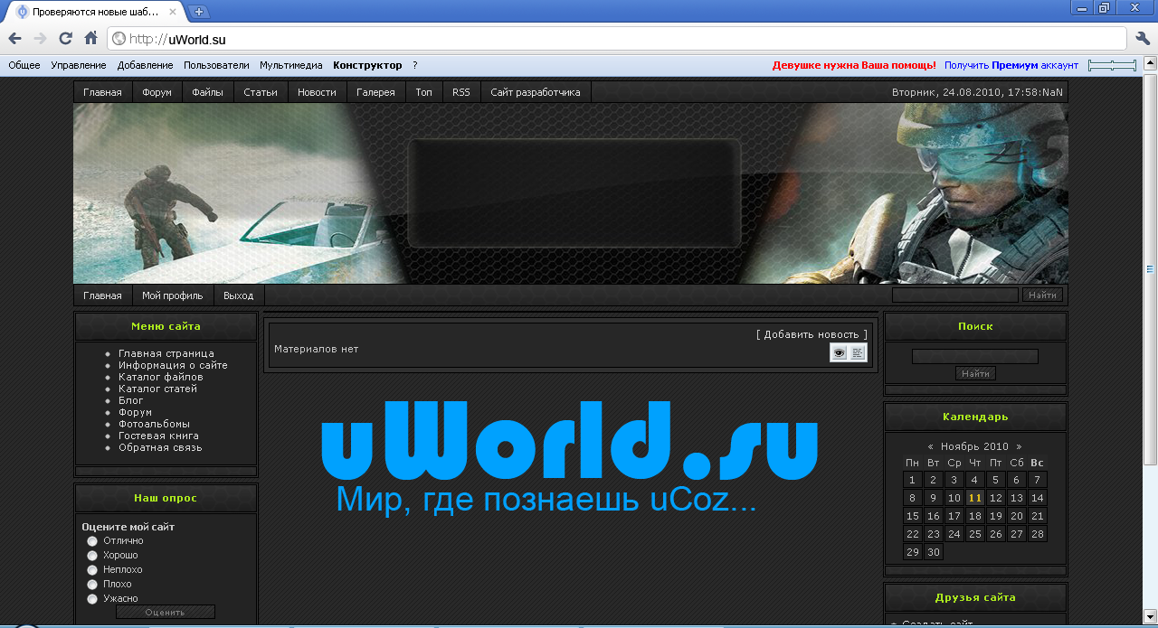Reload the page with the refresh icon
The image size is (1158, 628).
(65, 38)
